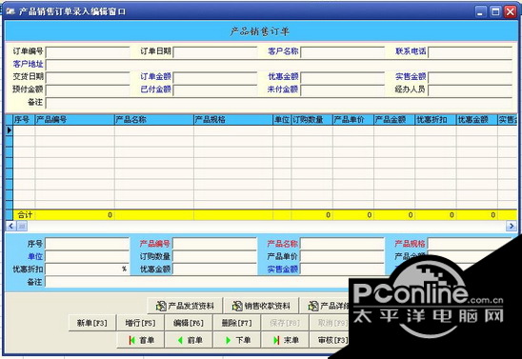Image resolution: width=522 pixels, height=359 pixels.
Task: Click the 交货日期 input field
Action: click(x=88, y=77)
